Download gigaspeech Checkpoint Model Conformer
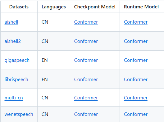The height and width of the screenshot is (123, 164). tap(86, 60)
